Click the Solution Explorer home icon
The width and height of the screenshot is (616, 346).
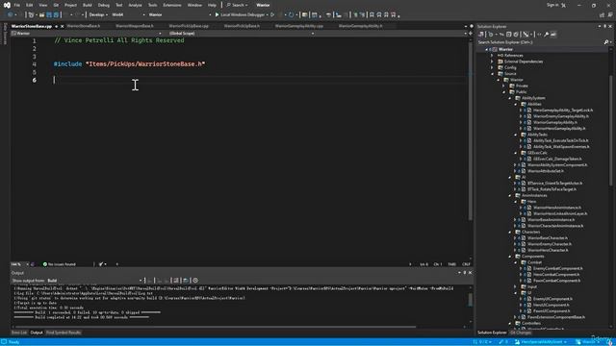pos(481,35)
